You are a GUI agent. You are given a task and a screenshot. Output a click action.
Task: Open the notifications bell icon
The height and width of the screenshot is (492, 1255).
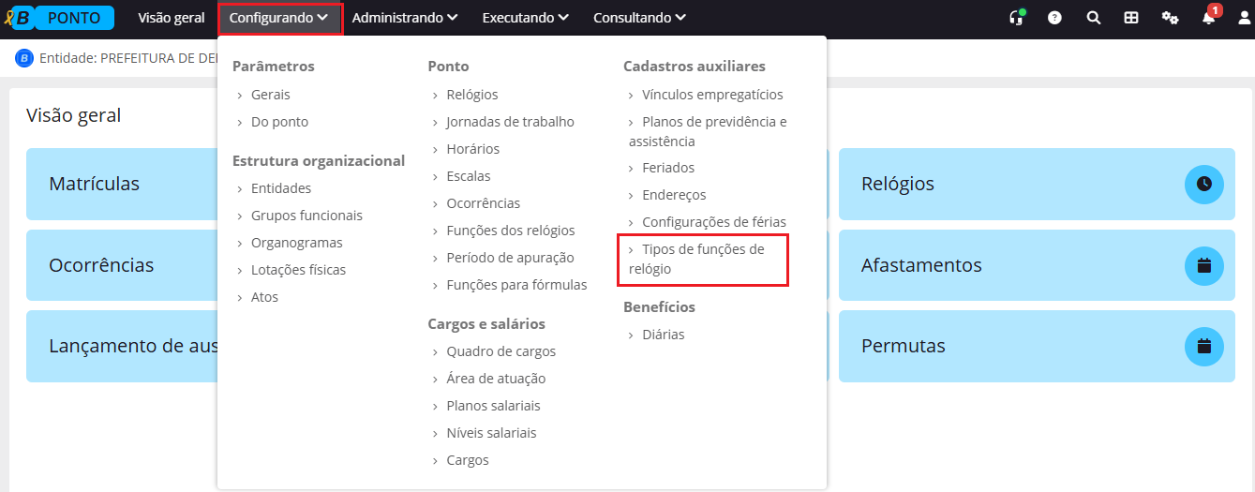(x=1208, y=18)
